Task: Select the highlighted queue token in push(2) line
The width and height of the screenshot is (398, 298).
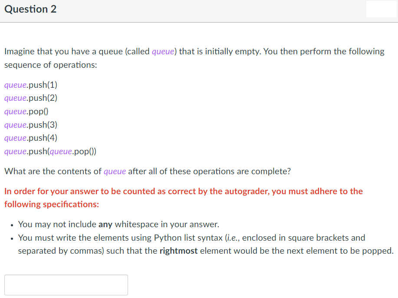Action: coord(15,98)
